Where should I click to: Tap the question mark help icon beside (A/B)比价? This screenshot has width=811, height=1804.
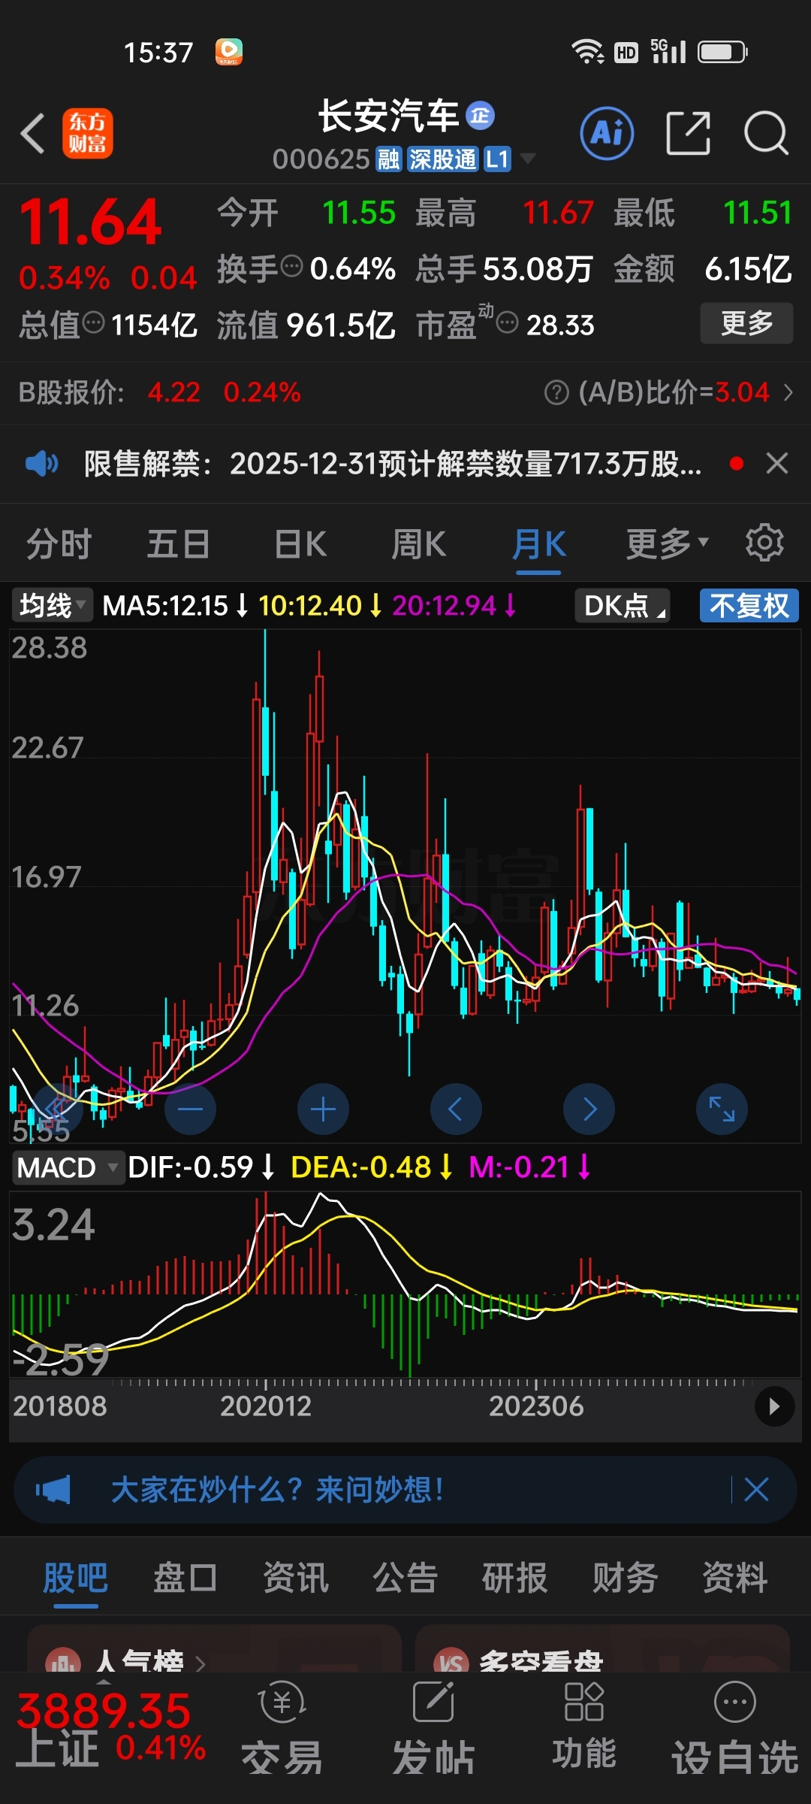556,392
